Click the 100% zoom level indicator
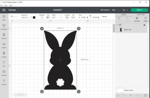Viewport: 150px width, 98px height. [x=20, y=95]
